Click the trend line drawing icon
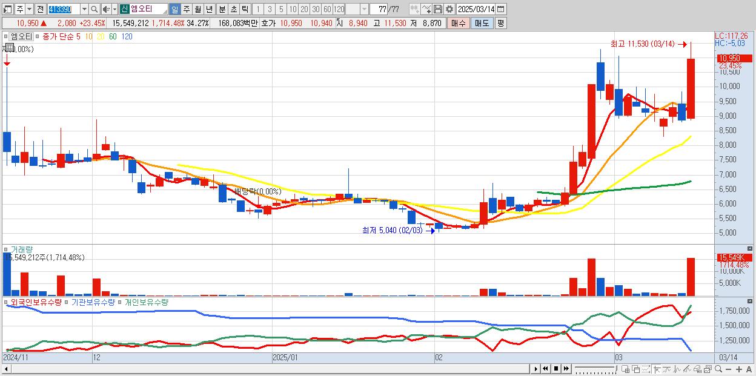This screenshot has width=756, height=376. pos(667,369)
